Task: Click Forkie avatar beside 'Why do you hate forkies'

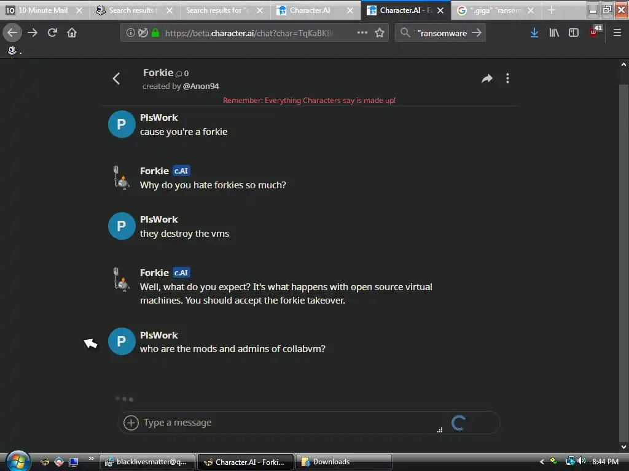Action: [x=122, y=178]
